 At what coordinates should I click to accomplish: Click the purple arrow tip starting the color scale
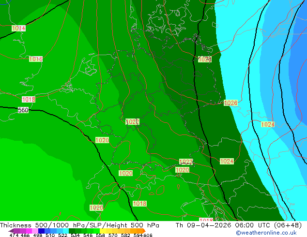(11, 231)
